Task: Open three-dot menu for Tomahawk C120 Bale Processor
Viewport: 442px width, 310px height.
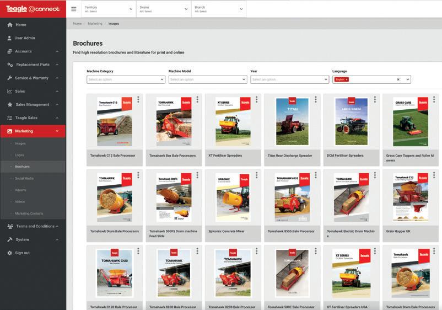Action: (138, 251)
